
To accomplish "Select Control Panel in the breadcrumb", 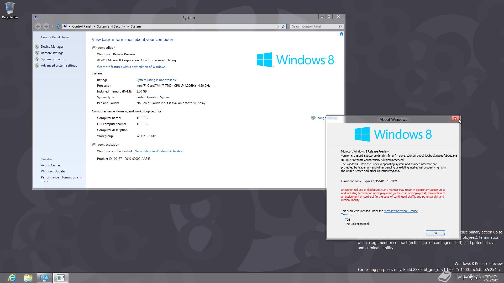I will pyautogui.click(x=82, y=26).
